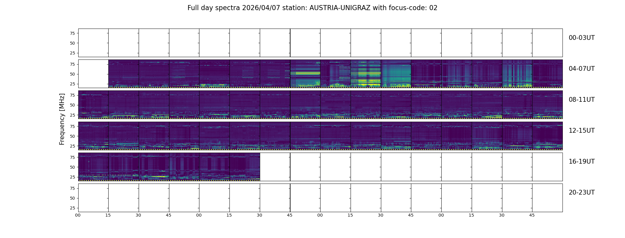Screen dimensions: 625x238
Task: Click the 50 tick label on the 12-15UT row
Action: pyautogui.click(x=72, y=136)
